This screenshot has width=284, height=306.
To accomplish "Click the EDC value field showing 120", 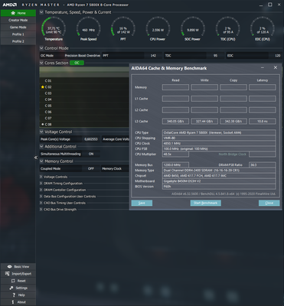I will (275, 56).
